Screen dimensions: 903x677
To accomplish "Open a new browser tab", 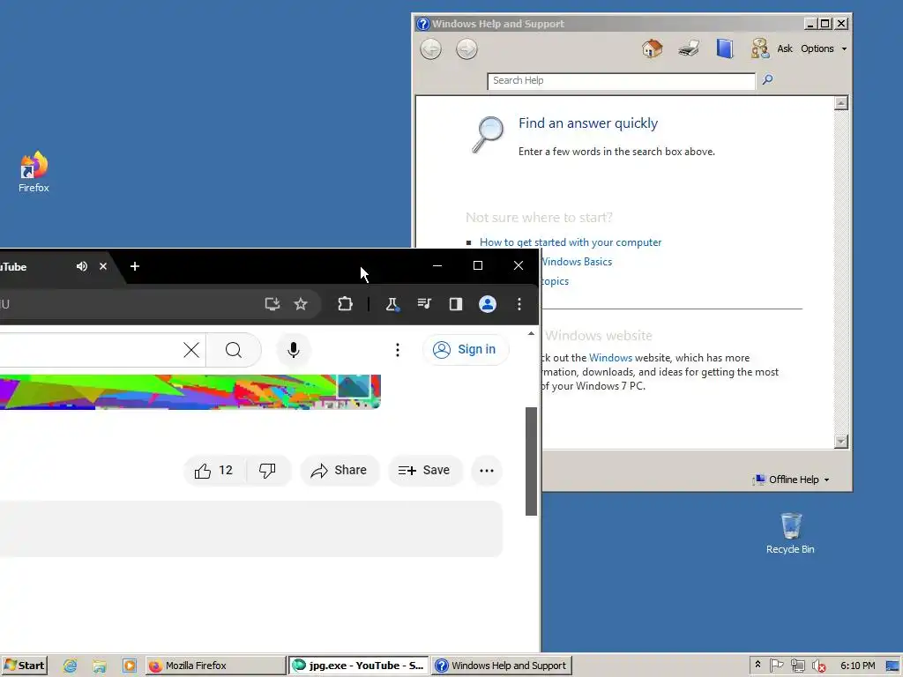I will tap(135, 266).
